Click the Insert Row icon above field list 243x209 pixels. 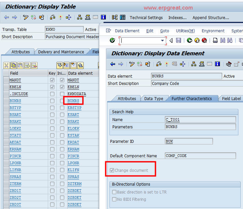[27, 65]
